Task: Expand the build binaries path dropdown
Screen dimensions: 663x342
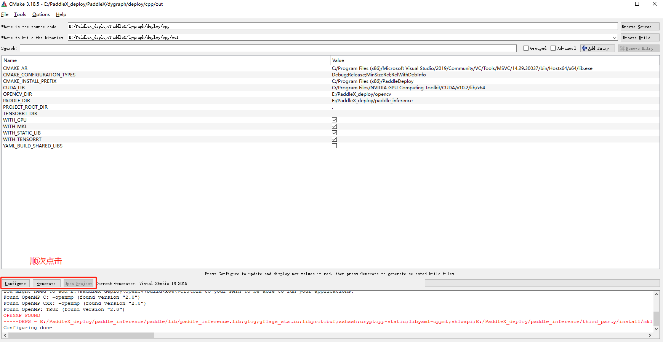Action: click(x=614, y=38)
